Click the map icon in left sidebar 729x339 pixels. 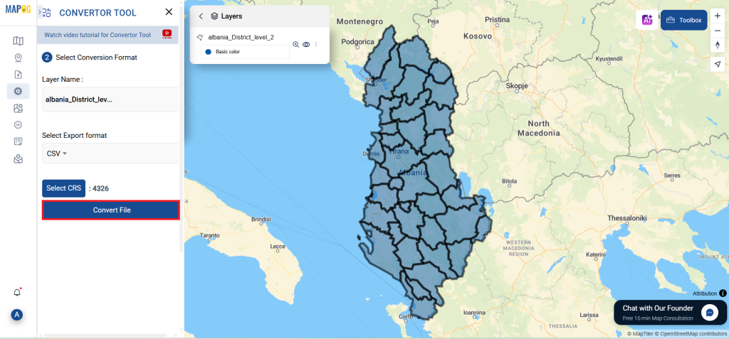(x=18, y=41)
